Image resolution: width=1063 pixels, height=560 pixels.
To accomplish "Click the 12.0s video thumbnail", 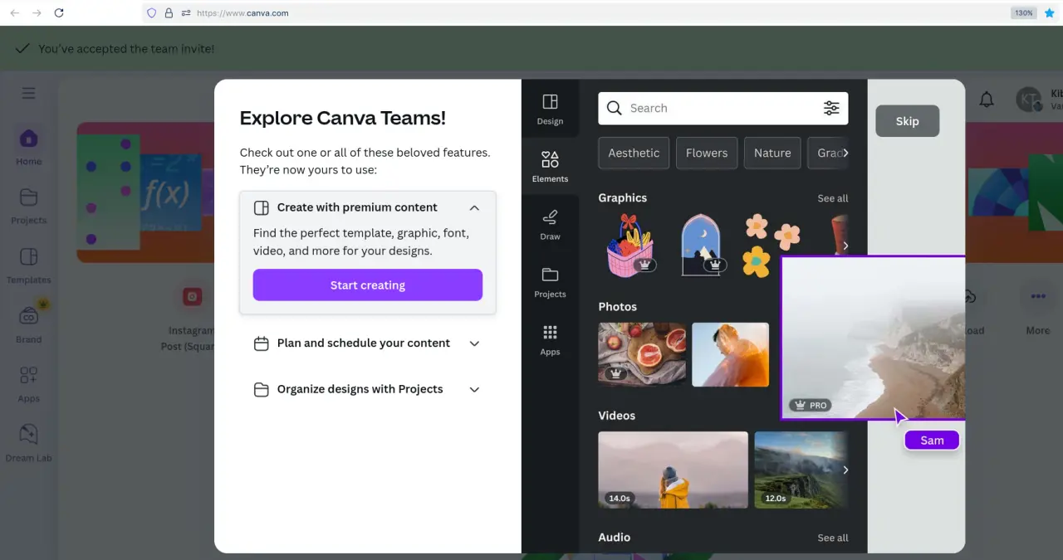I will click(800, 470).
